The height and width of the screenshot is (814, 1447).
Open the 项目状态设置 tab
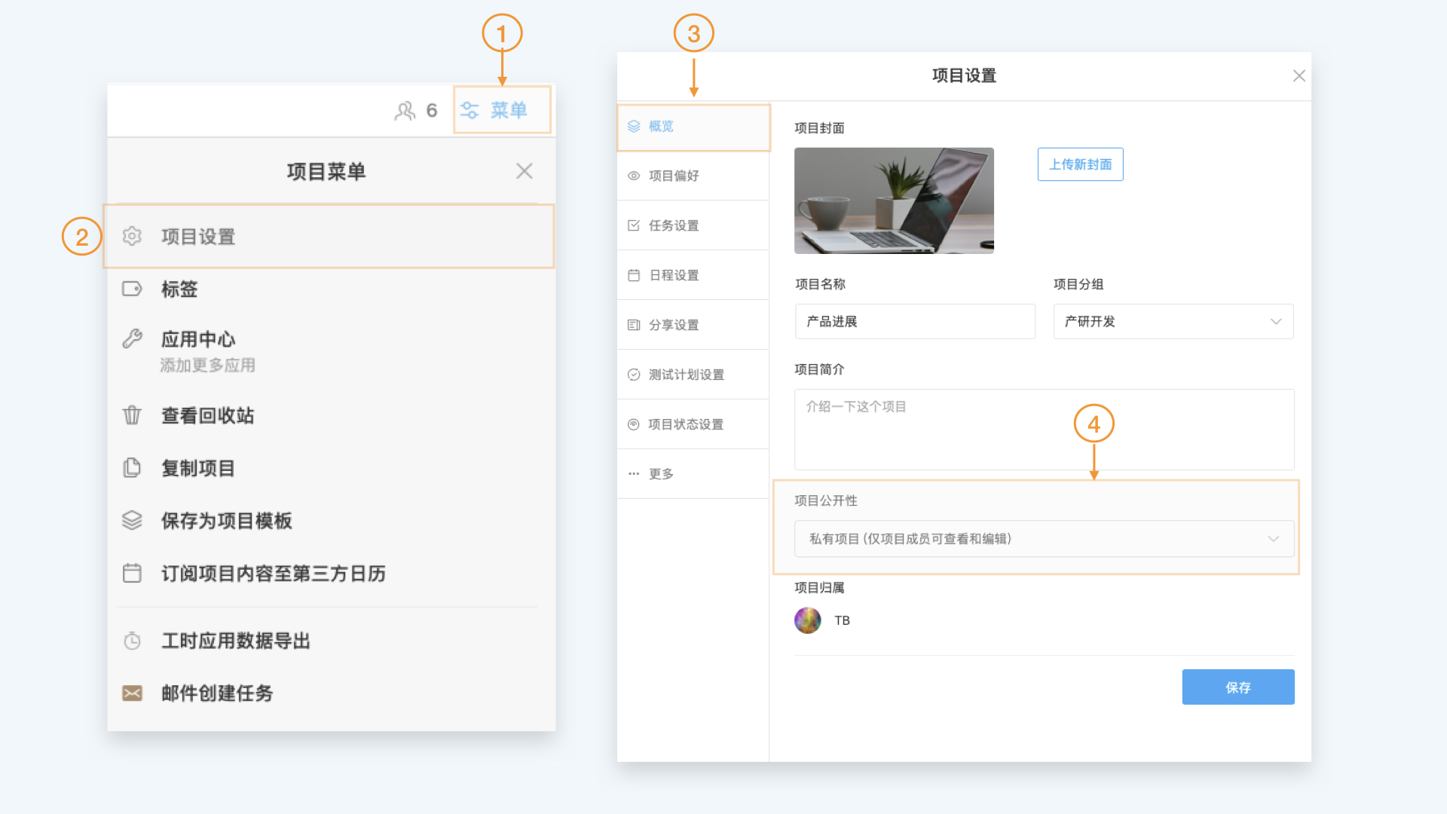[x=693, y=424]
